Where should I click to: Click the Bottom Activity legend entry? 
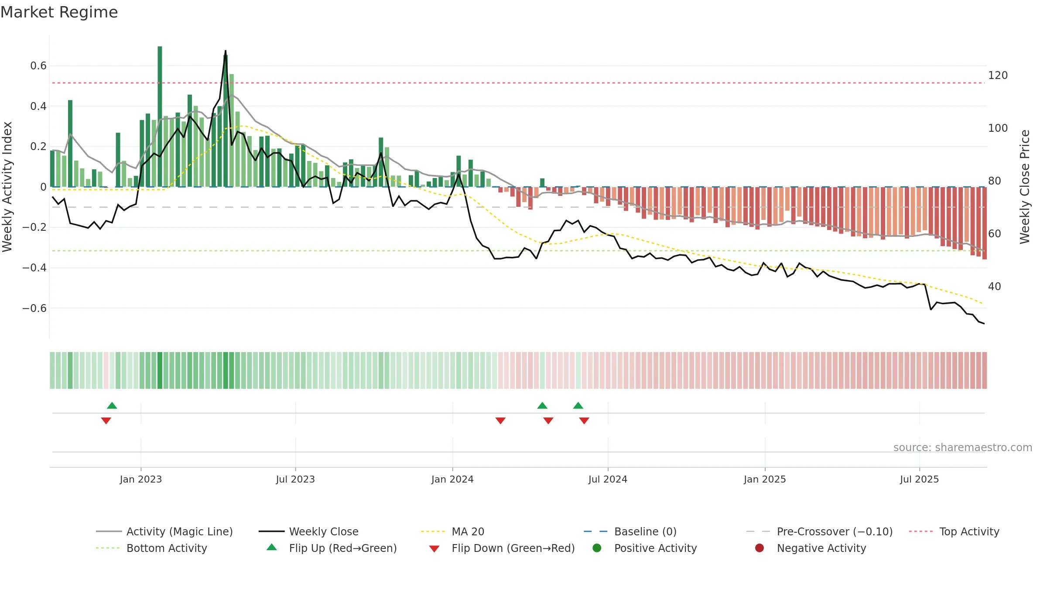click(x=151, y=548)
